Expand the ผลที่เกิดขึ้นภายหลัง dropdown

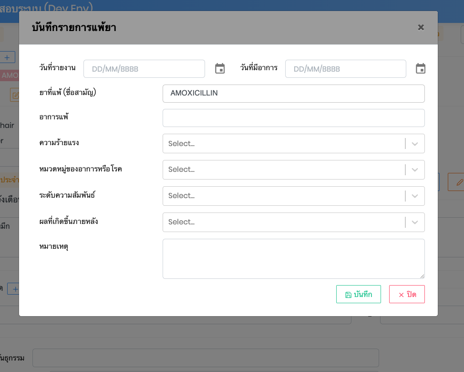[293, 222]
